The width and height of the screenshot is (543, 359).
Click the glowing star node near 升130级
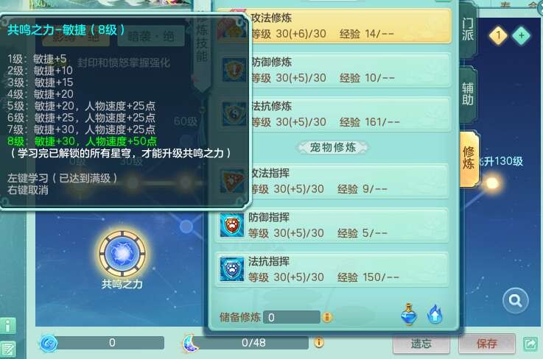point(491,183)
